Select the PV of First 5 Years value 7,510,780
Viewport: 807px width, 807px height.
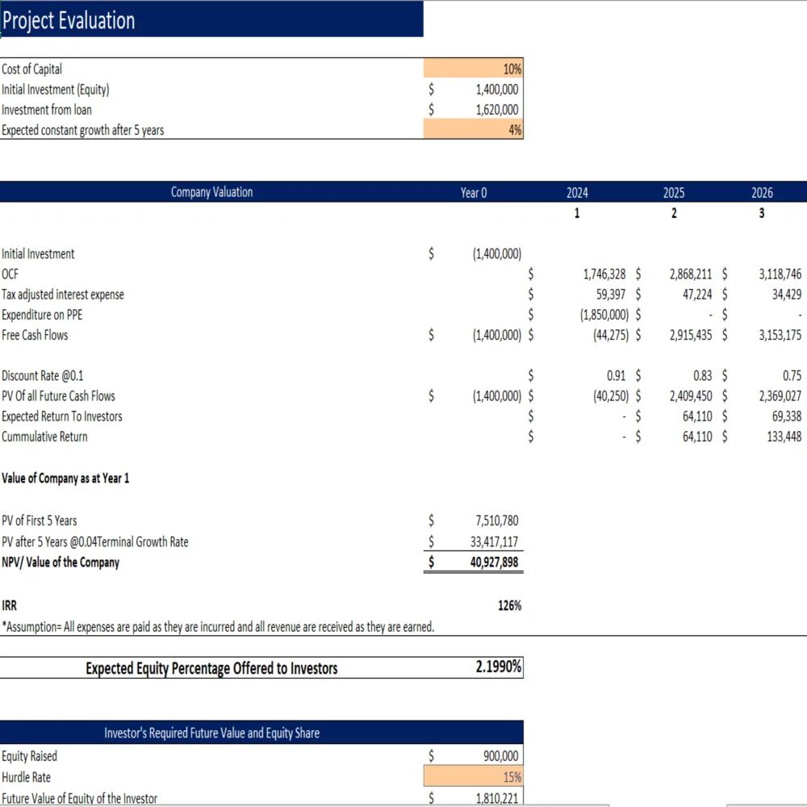tap(496, 521)
